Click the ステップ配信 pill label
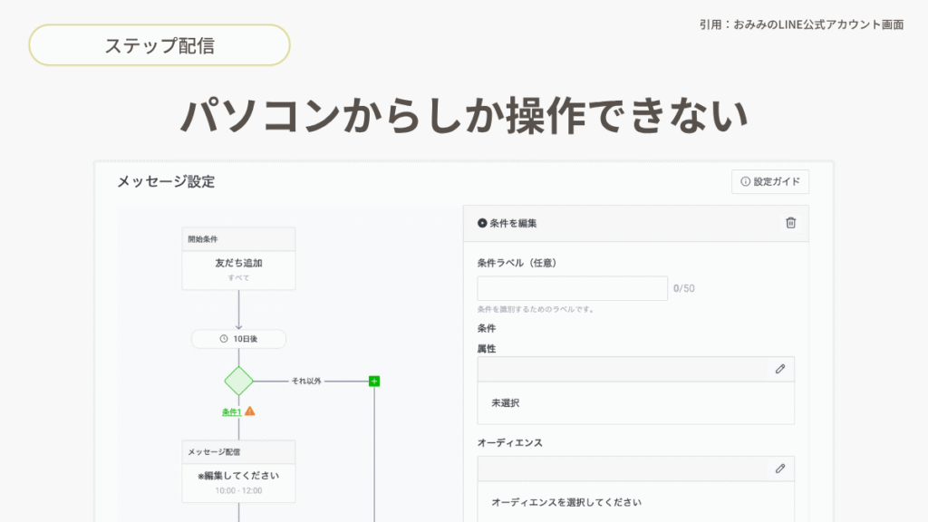 (x=159, y=45)
